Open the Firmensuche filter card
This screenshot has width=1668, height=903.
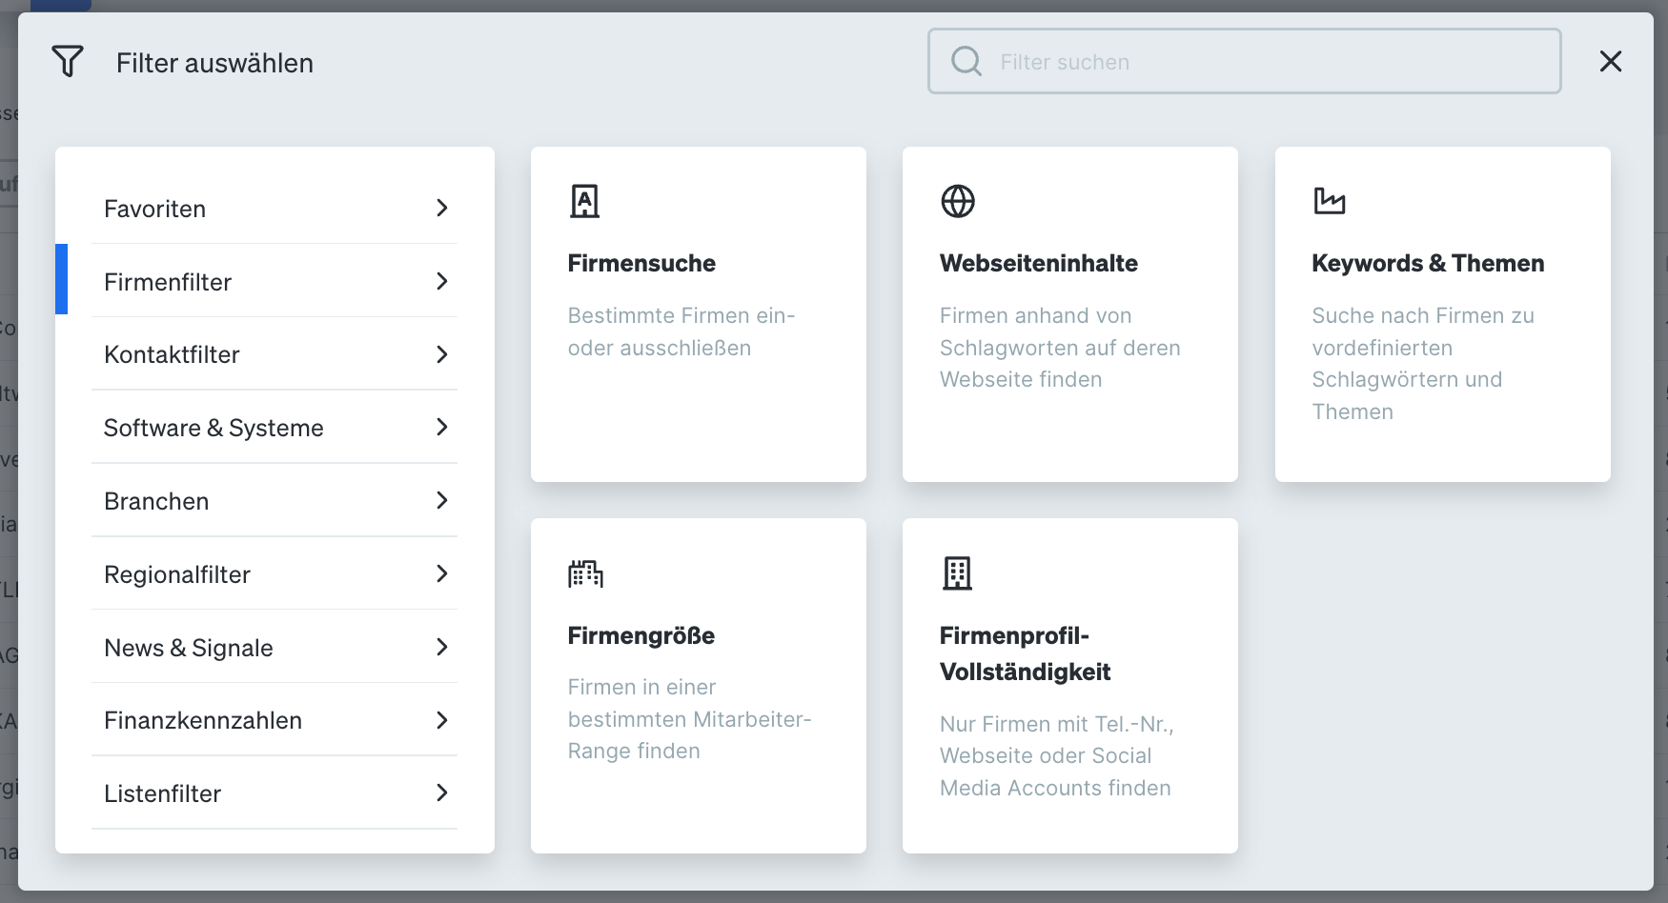699,314
